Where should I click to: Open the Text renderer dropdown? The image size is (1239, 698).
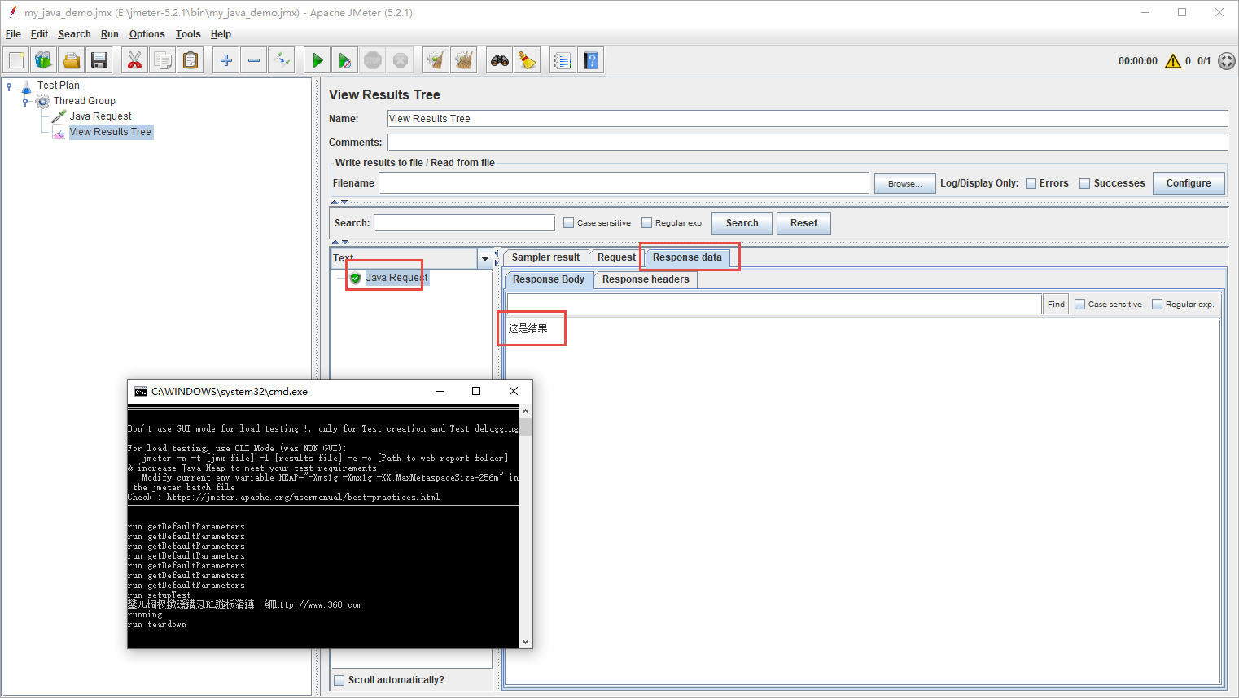coord(485,258)
